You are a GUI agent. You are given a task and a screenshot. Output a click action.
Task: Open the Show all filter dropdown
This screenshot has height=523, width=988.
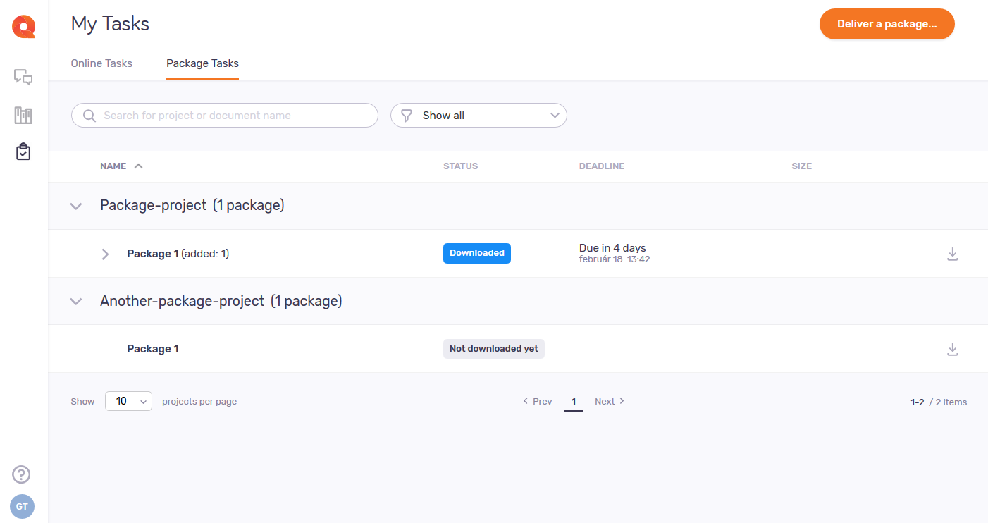tap(478, 116)
